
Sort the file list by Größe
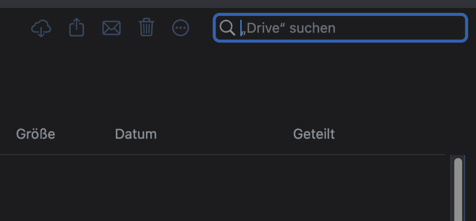[36, 134]
